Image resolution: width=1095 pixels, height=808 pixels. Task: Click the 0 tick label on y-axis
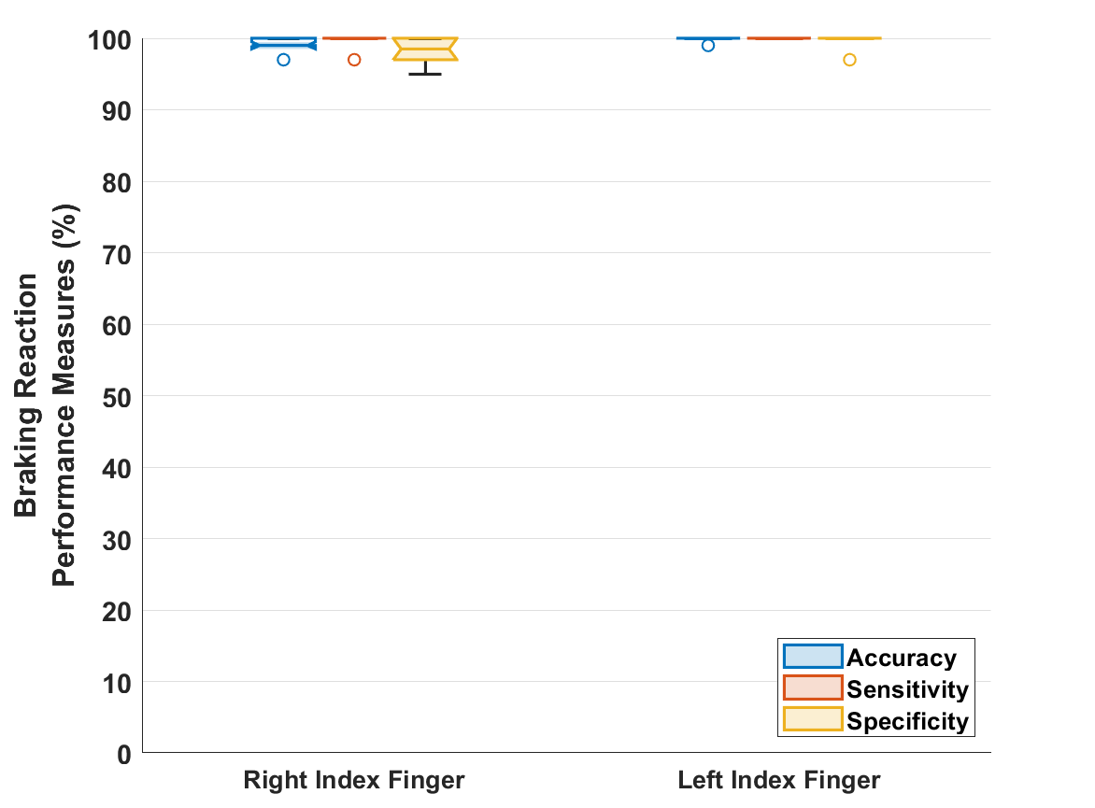tap(123, 754)
